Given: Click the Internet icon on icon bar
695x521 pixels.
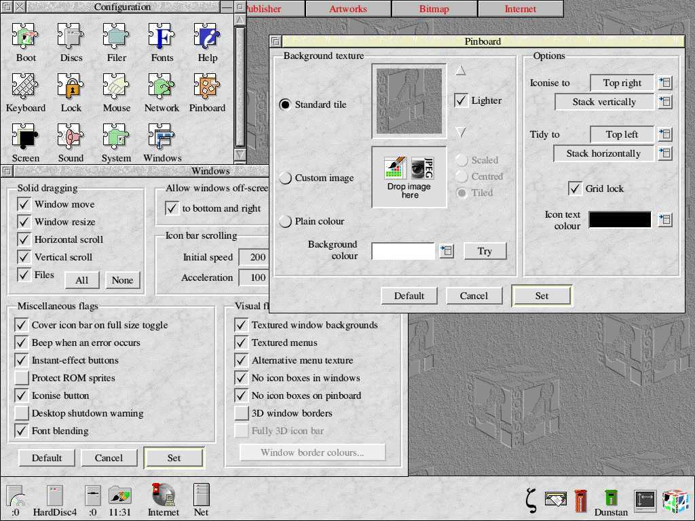Looking at the screenshot, I should coord(163,497).
